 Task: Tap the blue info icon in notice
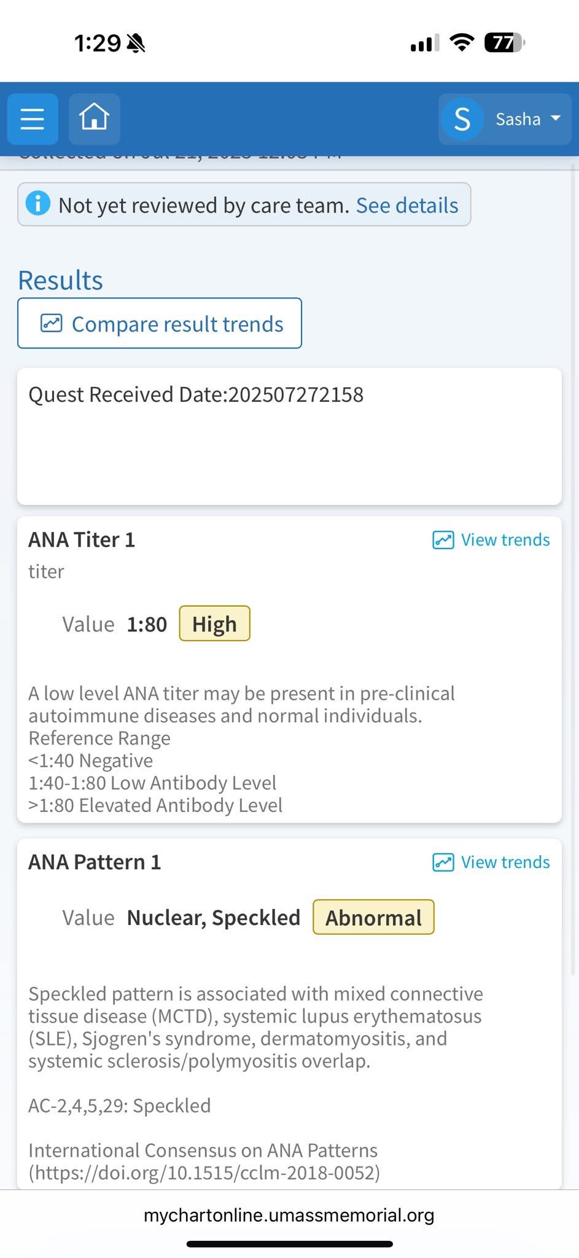coord(38,203)
